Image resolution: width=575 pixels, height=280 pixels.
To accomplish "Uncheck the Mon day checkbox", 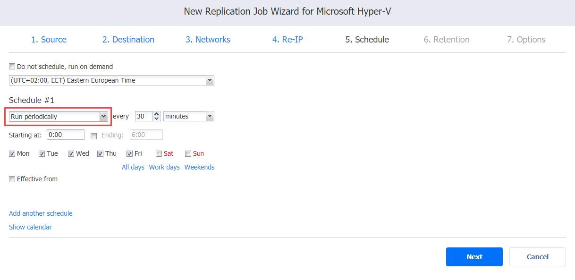I will click(x=12, y=153).
